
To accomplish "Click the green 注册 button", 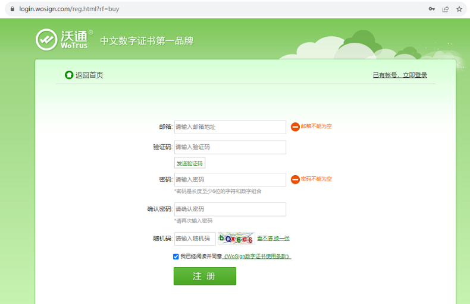I will click(x=205, y=276).
